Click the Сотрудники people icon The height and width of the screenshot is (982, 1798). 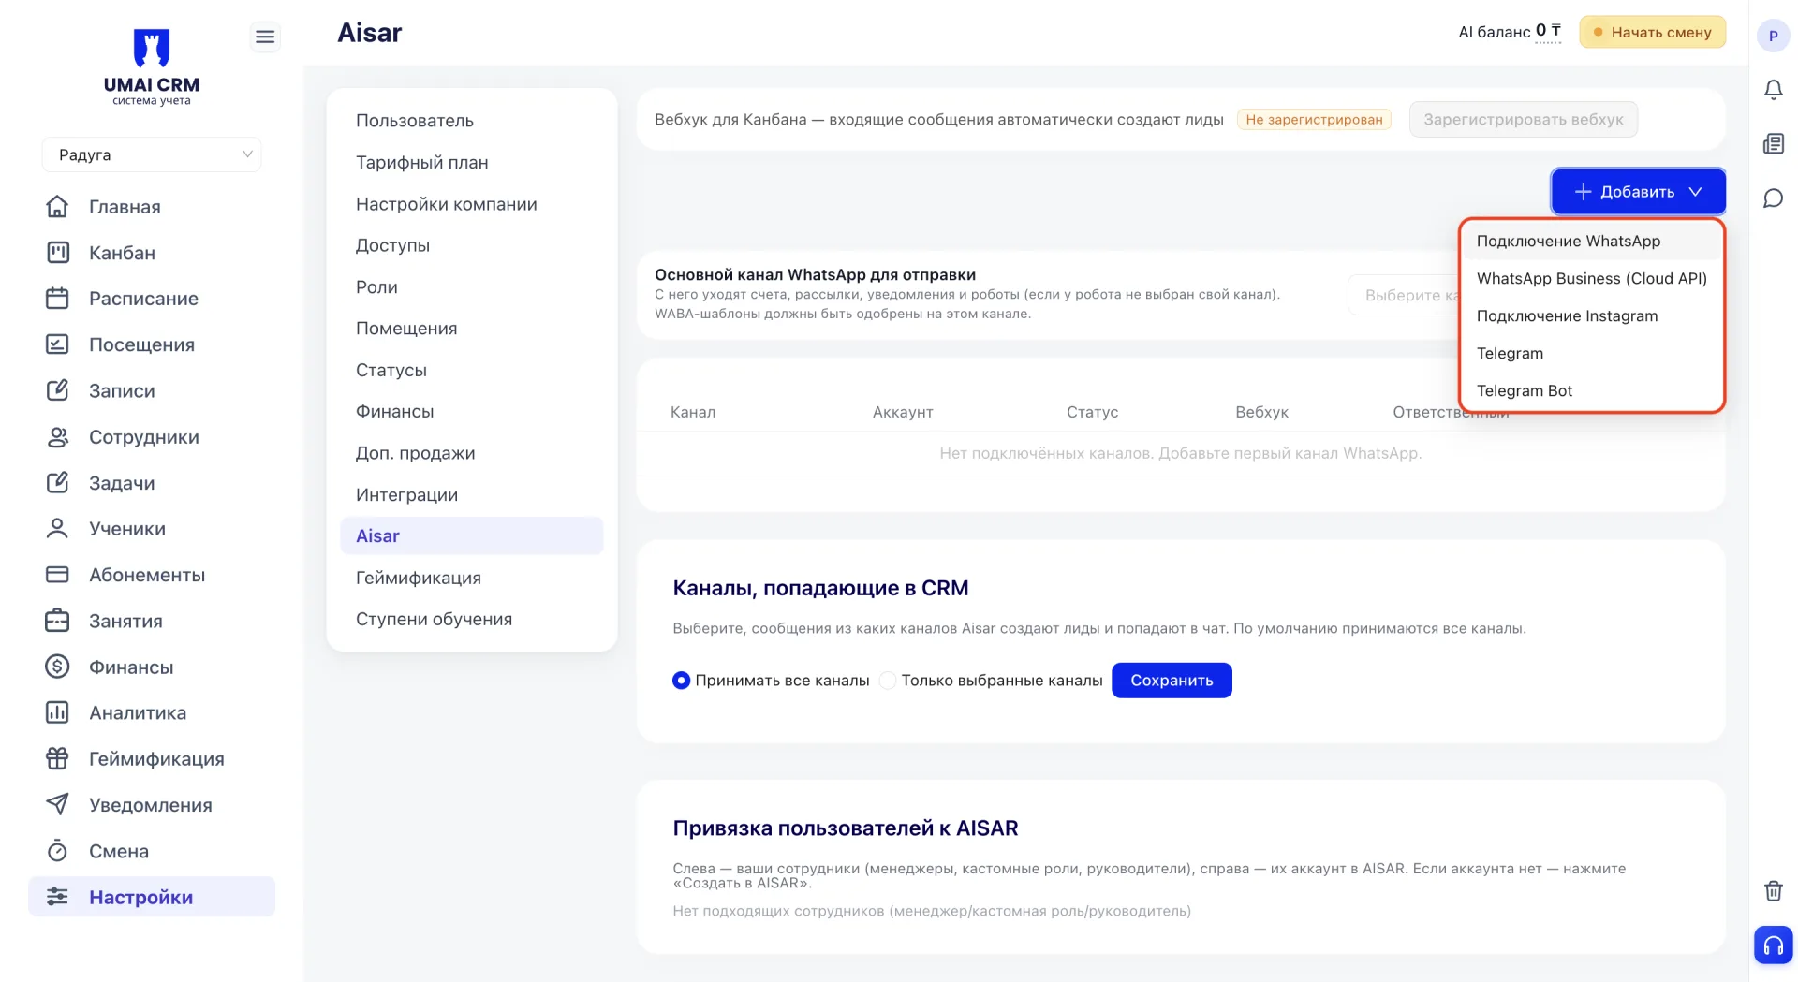click(x=57, y=436)
